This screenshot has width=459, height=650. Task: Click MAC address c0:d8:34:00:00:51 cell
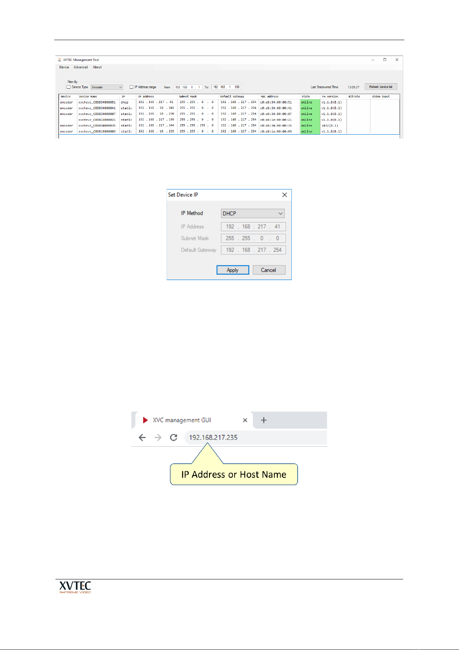(280, 102)
